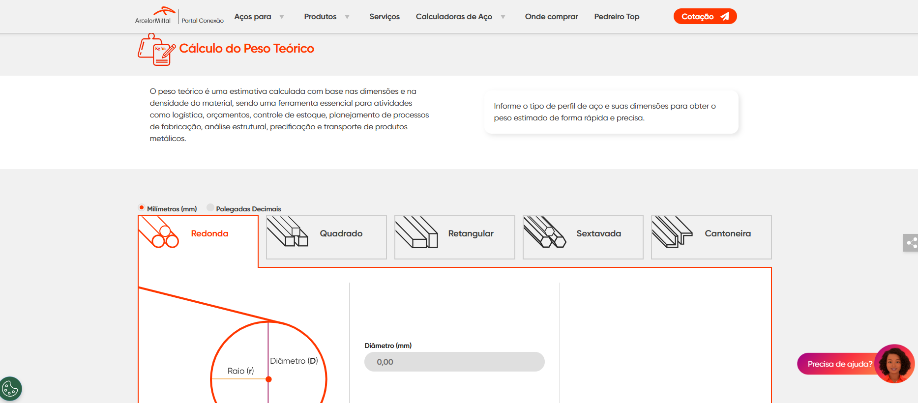
Task: Click the round bar profile icon
Action: (159, 233)
